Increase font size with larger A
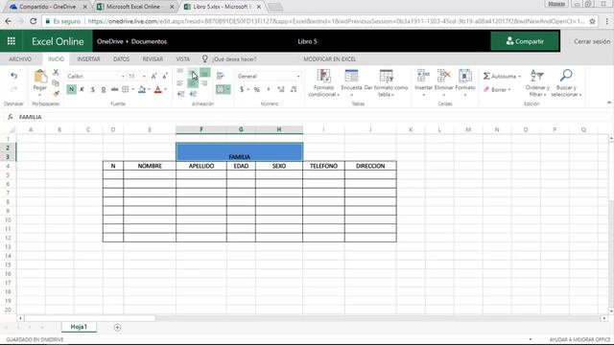 153,77
